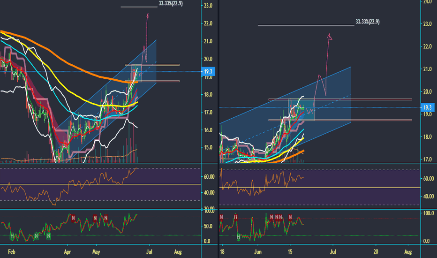
Task: Click 22.0 on the right chart price scale
Action: pyautogui.click(x=427, y=46)
